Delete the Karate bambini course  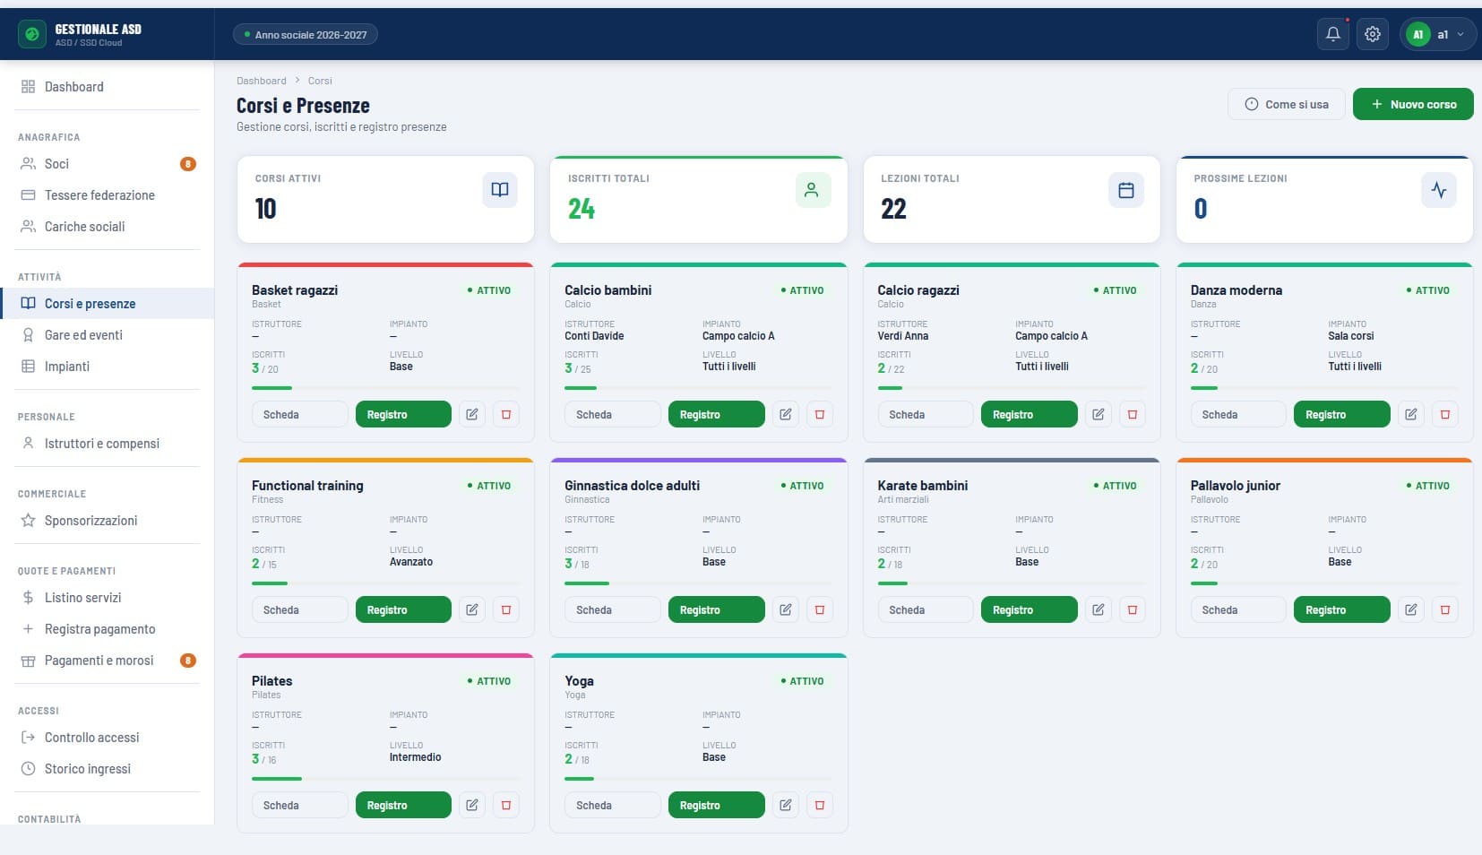point(1133,609)
